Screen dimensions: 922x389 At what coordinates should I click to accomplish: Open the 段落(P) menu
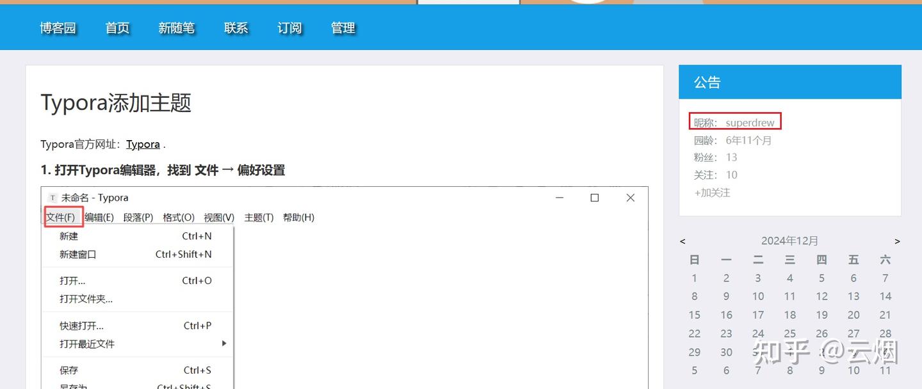138,217
